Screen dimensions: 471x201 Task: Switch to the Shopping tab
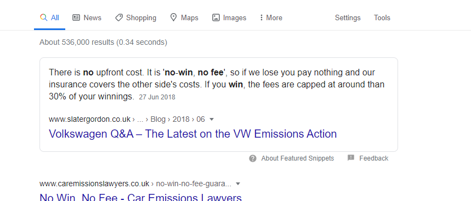click(135, 17)
